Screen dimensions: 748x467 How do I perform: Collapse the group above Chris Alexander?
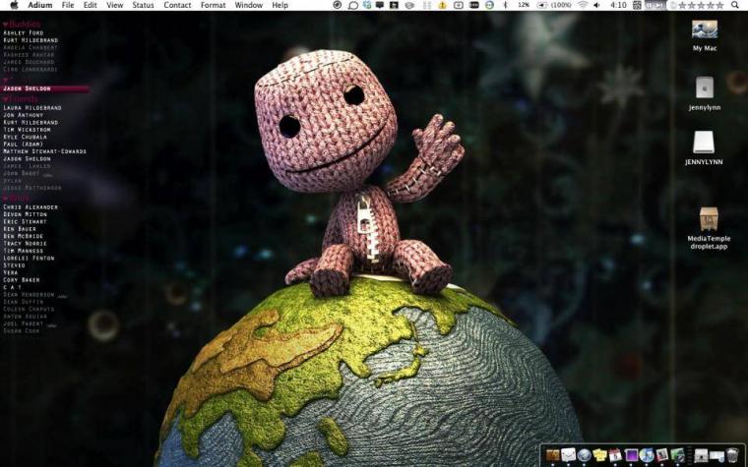point(5,199)
